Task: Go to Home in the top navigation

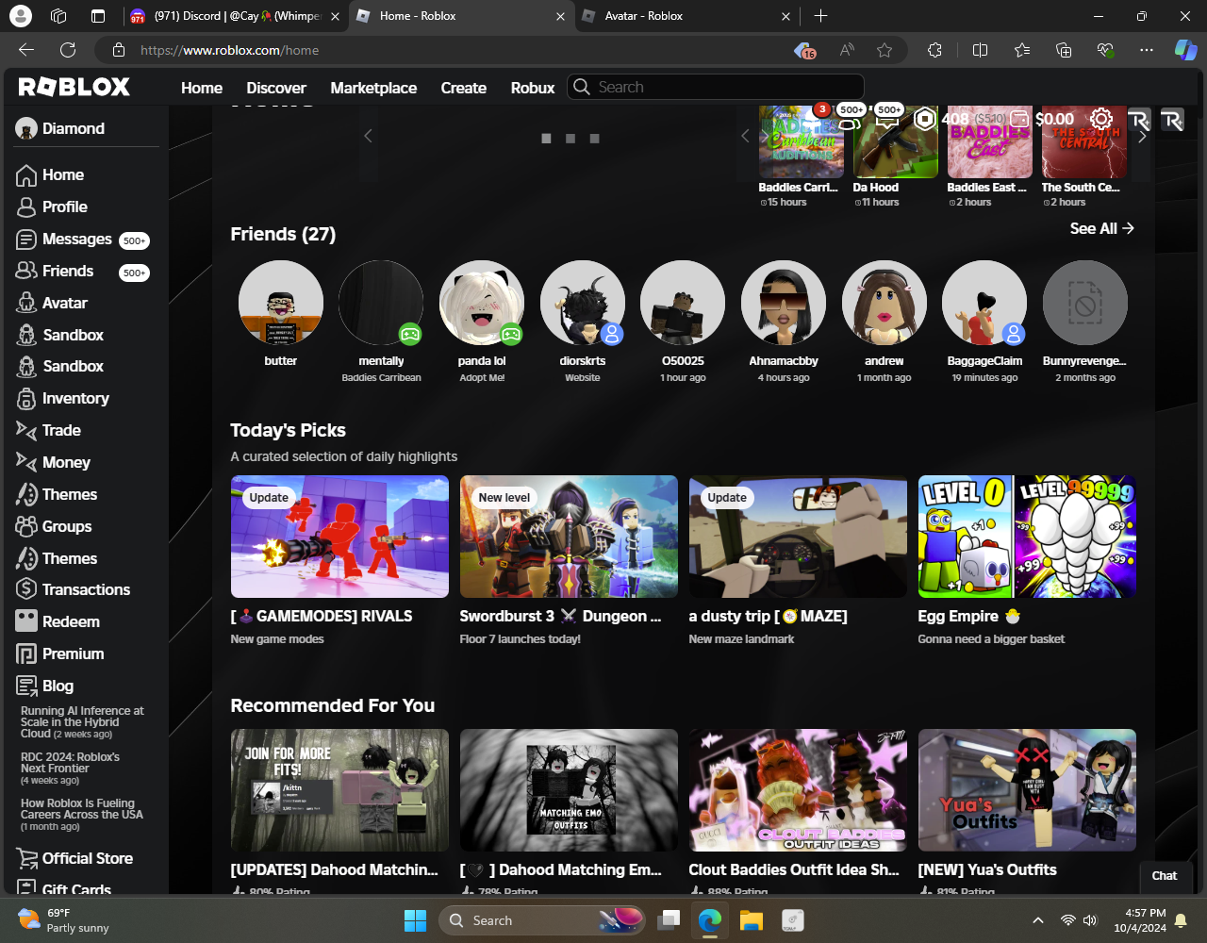Action: tap(202, 88)
